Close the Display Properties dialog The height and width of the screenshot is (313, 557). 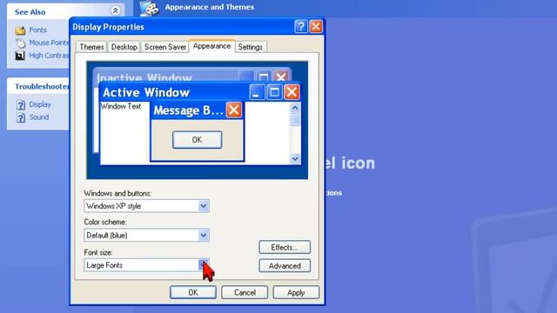pos(316,27)
